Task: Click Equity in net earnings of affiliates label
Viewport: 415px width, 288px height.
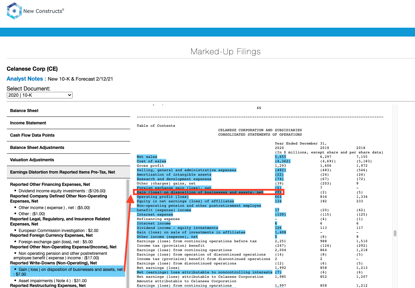Action: pyautogui.click(x=185, y=201)
